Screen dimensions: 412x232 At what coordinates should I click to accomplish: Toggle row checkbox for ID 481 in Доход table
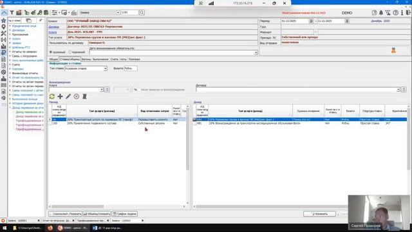pos(194,123)
